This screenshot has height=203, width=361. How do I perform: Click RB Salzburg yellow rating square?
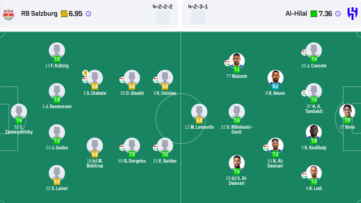point(64,14)
